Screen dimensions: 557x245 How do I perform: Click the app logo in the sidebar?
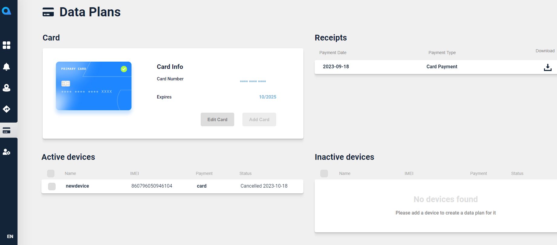coord(6,11)
